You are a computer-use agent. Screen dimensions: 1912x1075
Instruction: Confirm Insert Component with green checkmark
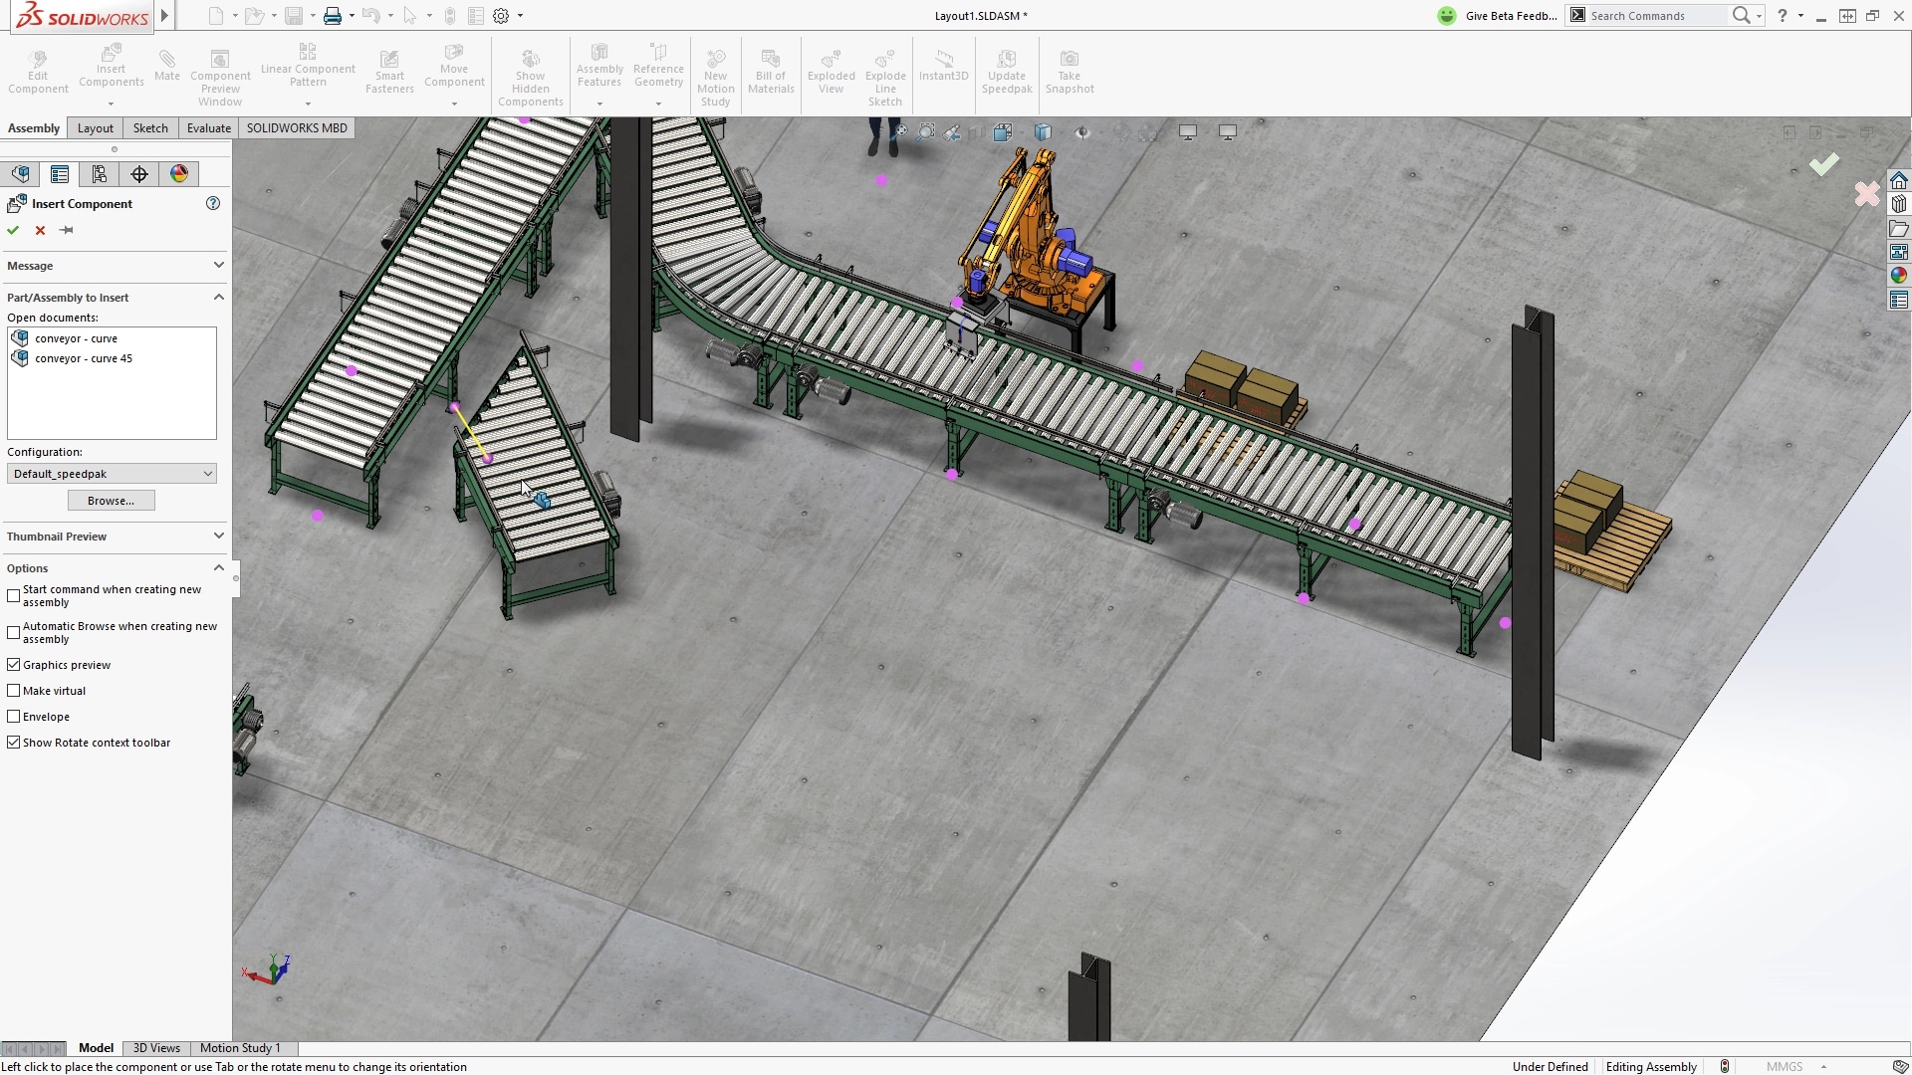point(13,230)
